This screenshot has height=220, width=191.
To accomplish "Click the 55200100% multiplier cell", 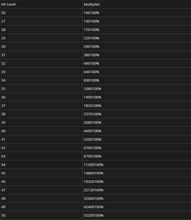I will click(x=93, y=215).
